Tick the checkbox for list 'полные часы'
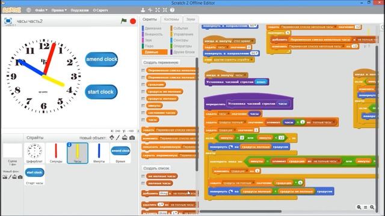Screen dimensions: 385x216 [143, 183]
